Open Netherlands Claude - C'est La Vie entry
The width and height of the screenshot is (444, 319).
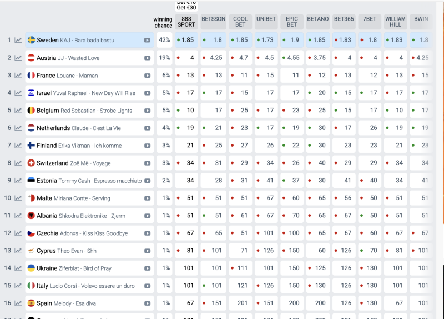point(89,128)
